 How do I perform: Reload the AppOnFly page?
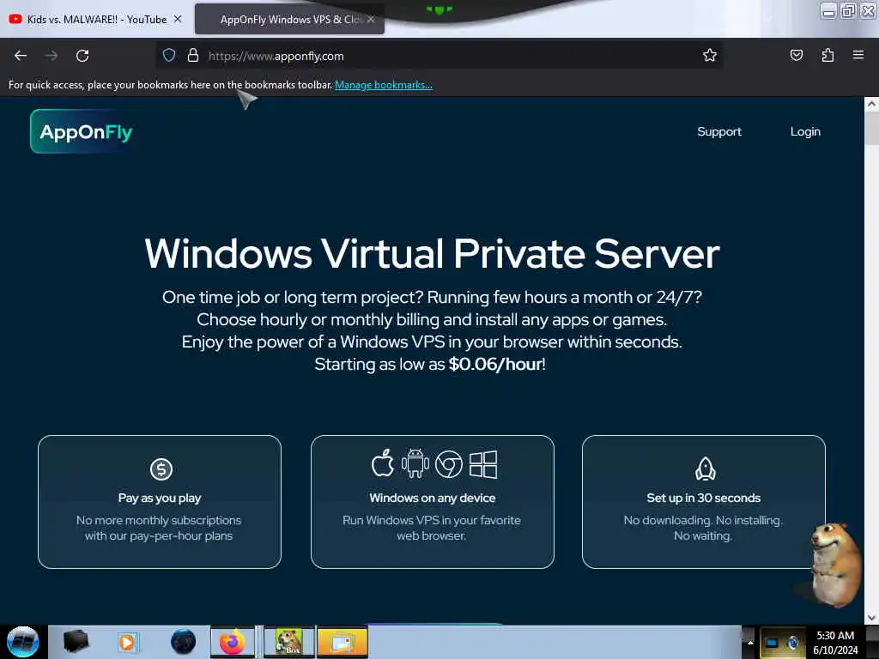tap(82, 56)
